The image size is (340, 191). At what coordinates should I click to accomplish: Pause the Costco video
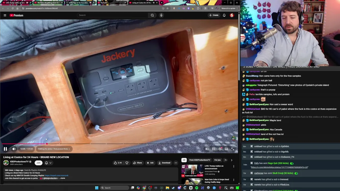[x=5, y=149]
